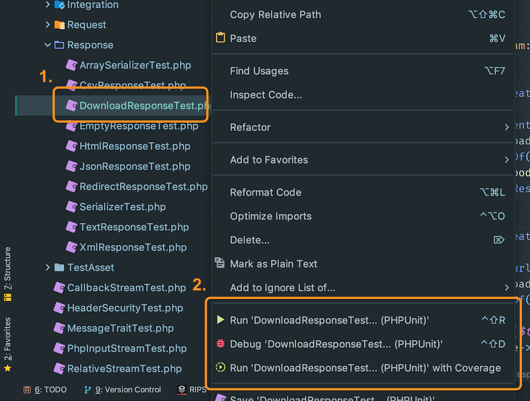Select the XmlResponseTest.php file name

(x=133, y=247)
